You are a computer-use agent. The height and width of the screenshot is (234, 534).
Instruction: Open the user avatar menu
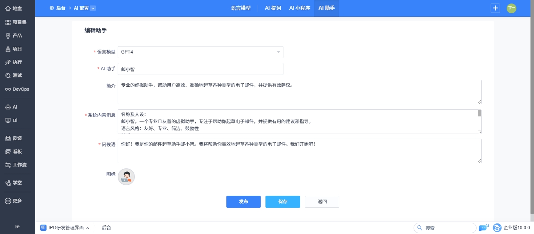(x=511, y=8)
